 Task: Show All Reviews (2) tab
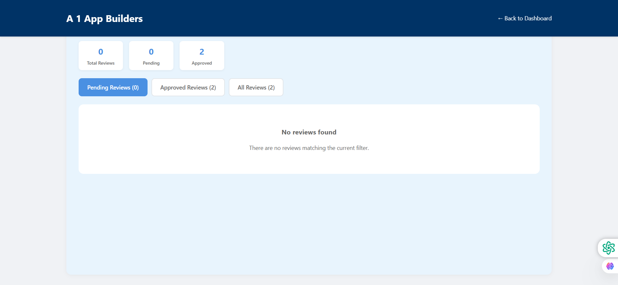click(x=256, y=87)
